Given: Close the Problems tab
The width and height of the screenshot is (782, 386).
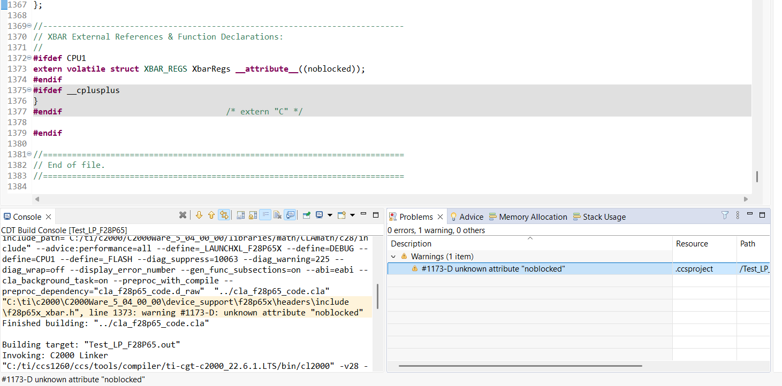Looking at the screenshot, I should point(440,217).
